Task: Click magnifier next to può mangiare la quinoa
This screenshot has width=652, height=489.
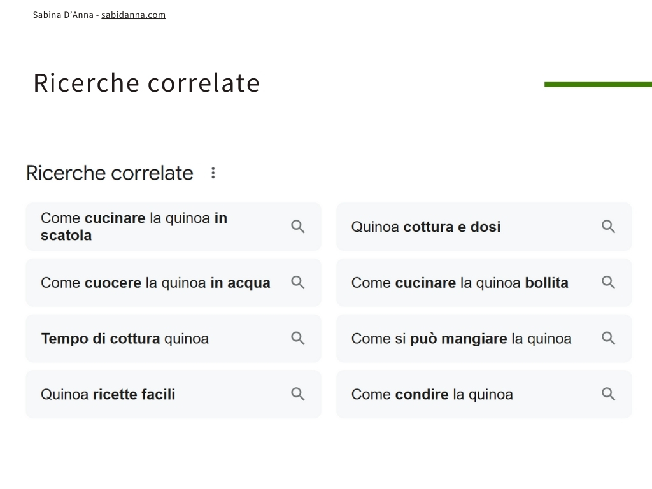Action: [x=608, y=338]
